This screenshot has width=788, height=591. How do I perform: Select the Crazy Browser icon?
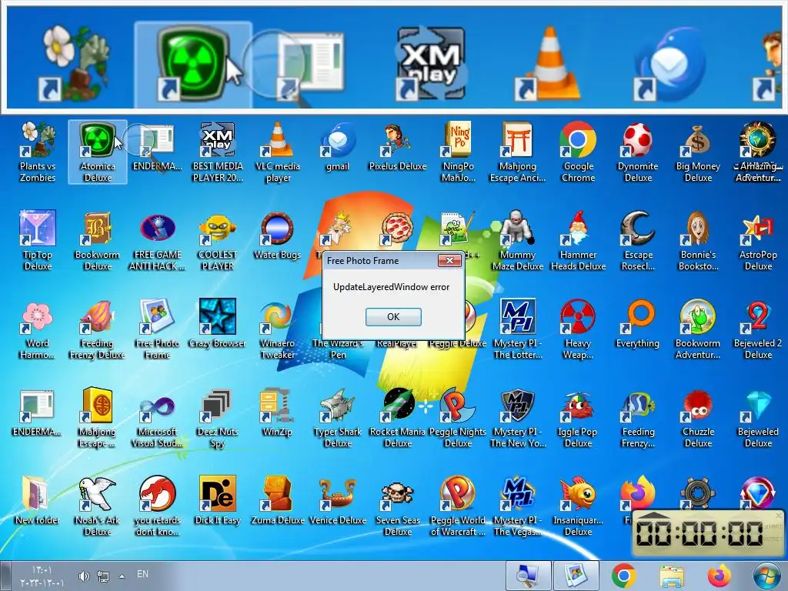pos(218,324)
